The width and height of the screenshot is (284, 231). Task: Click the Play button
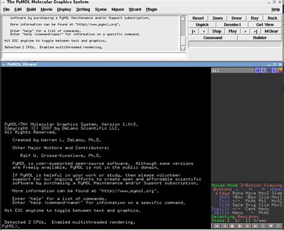(232, 31)
